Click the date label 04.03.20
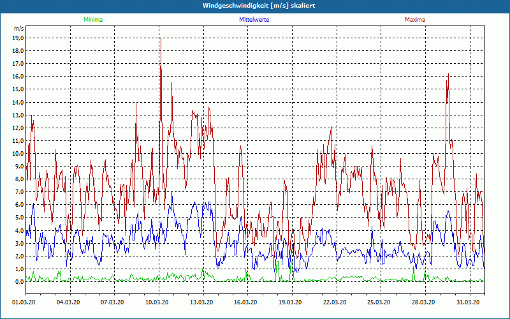The width and height of the screenshot is (510, 319). pyautogui.click(x=68, y=302)
